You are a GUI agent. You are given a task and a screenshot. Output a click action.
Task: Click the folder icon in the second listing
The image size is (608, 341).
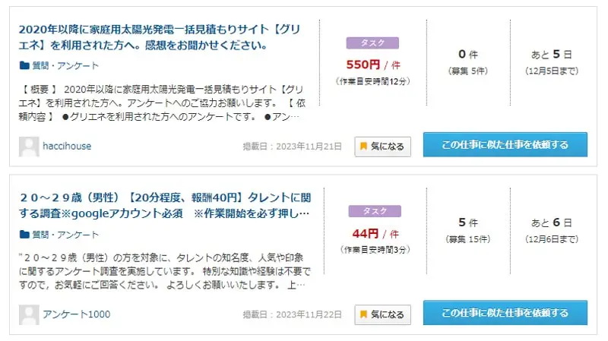coord(24,235)
